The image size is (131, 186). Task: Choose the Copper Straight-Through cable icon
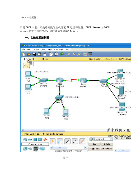click(67, 141)
